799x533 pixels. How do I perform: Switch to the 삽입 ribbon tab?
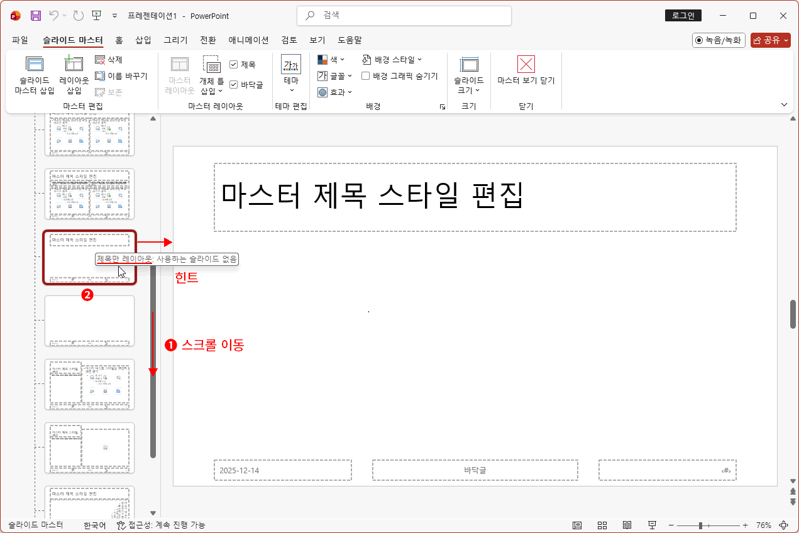(x=143, y=40)
